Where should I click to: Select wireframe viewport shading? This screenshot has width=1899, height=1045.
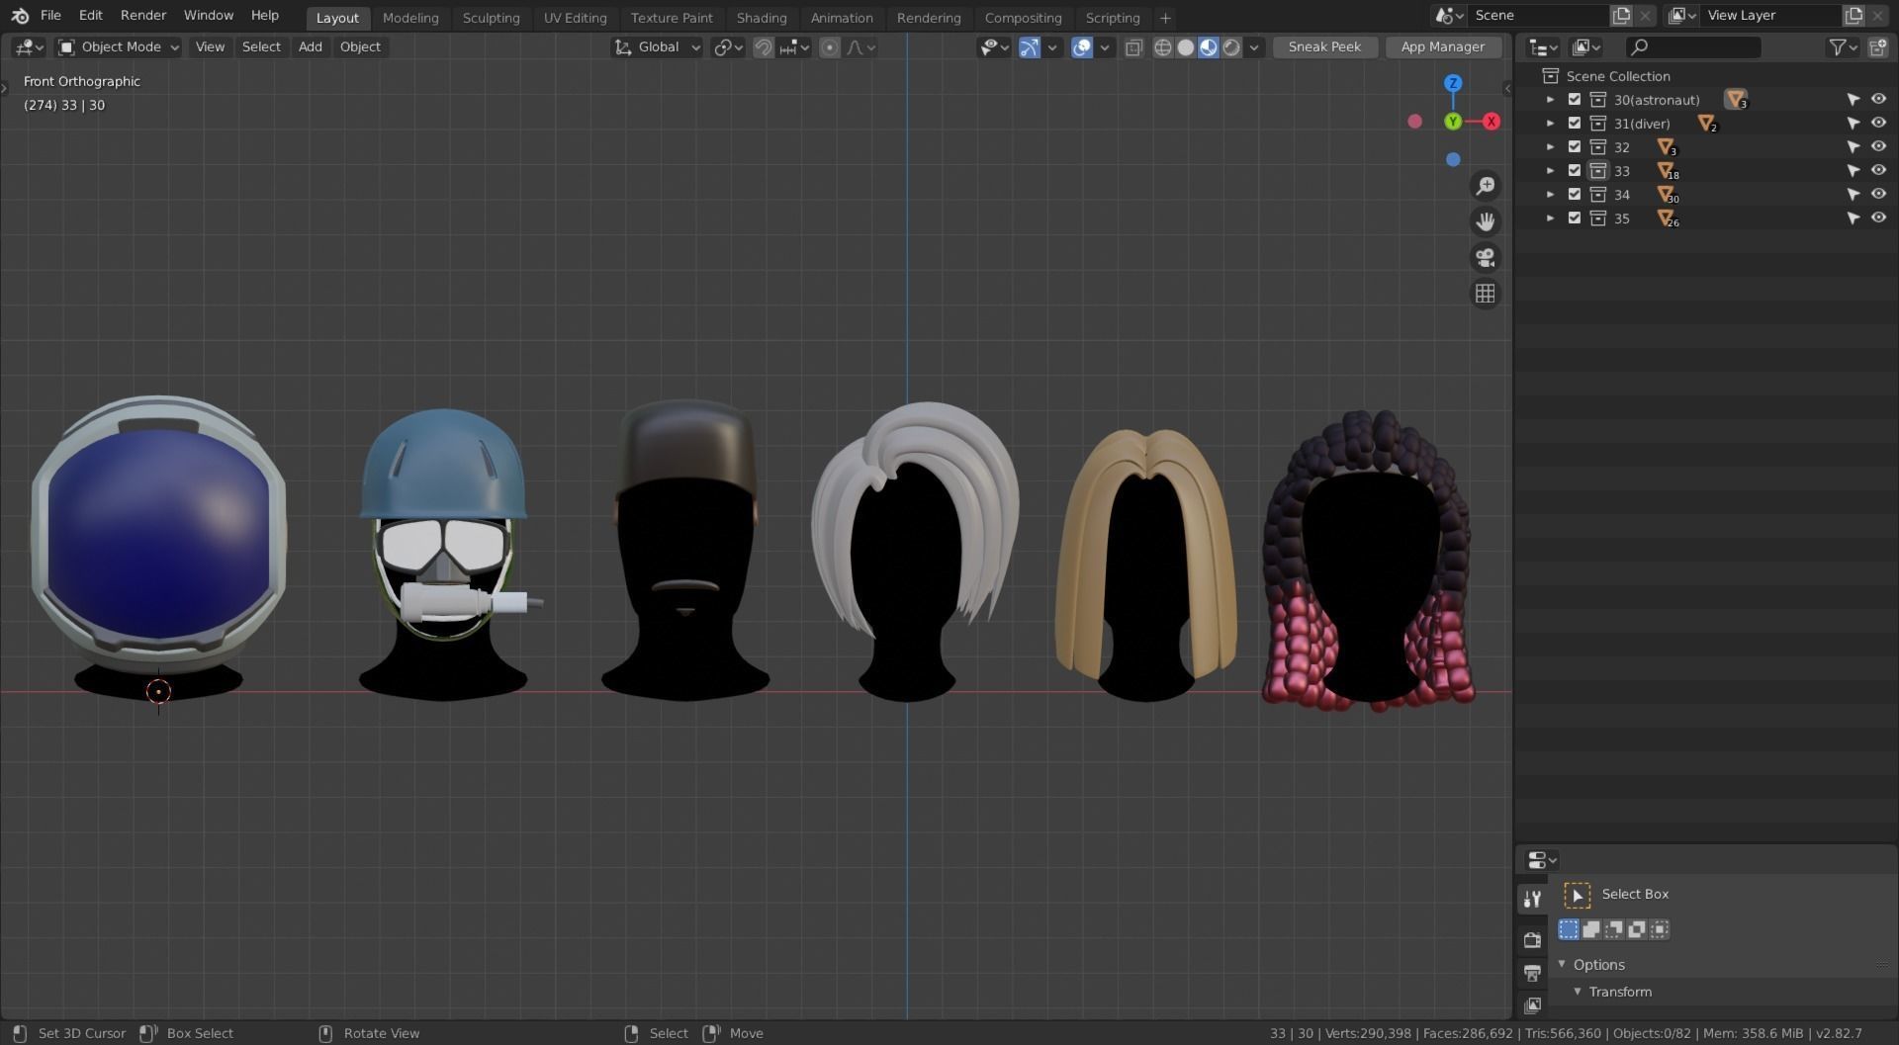click(1163, 47)
